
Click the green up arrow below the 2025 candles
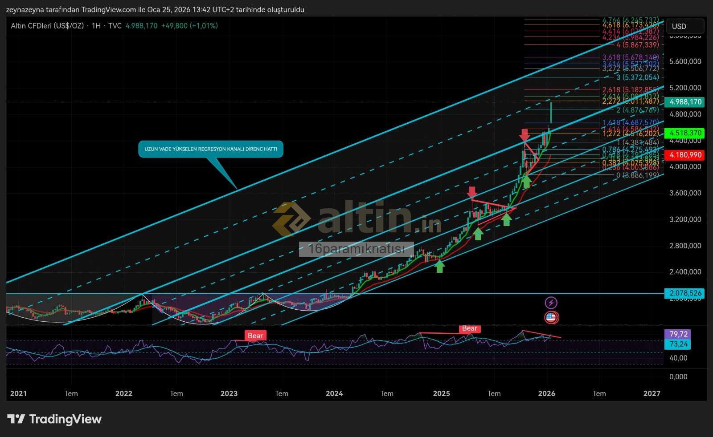(440, 266)
